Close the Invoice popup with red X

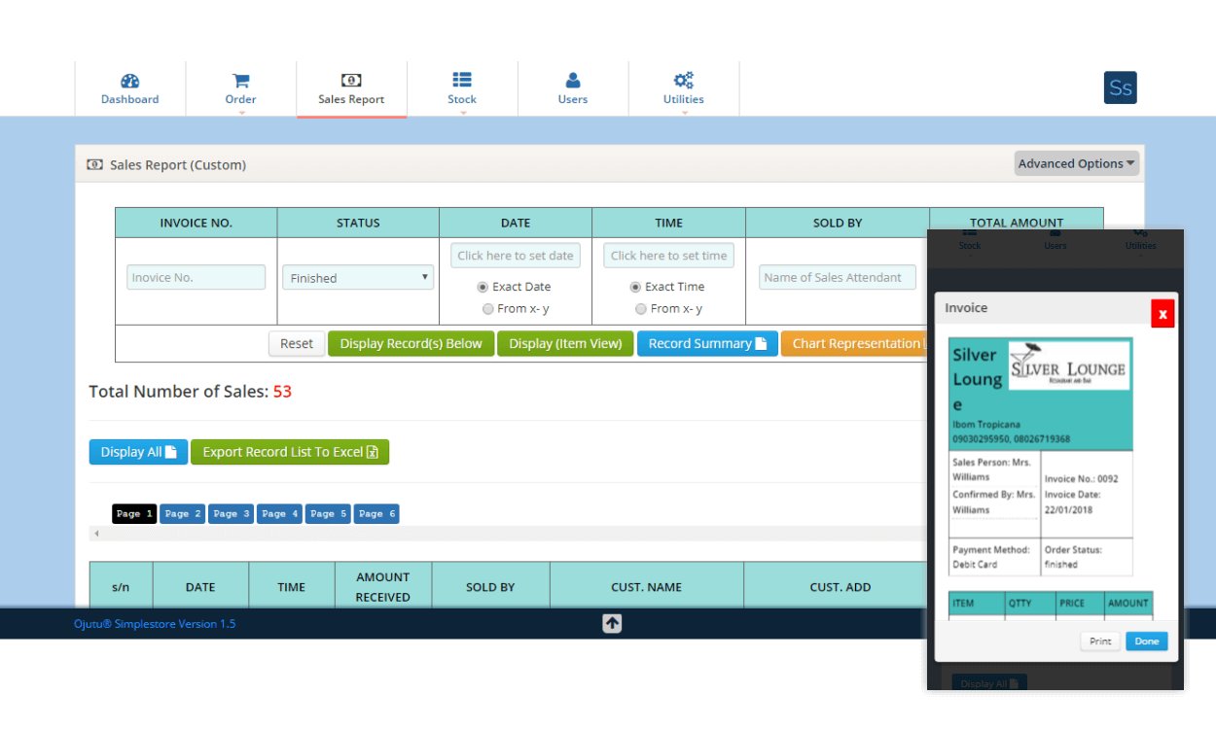point(1162,314)
